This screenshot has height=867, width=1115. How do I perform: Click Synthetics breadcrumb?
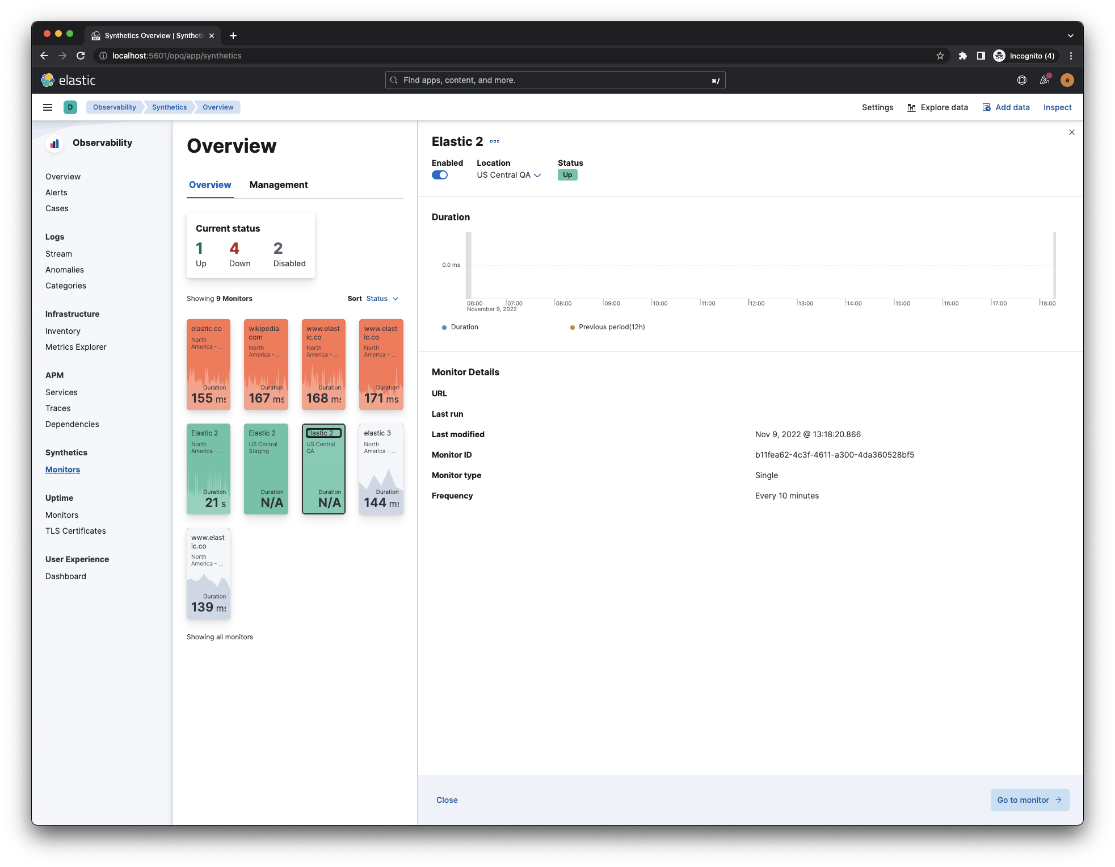click(169, 107)
